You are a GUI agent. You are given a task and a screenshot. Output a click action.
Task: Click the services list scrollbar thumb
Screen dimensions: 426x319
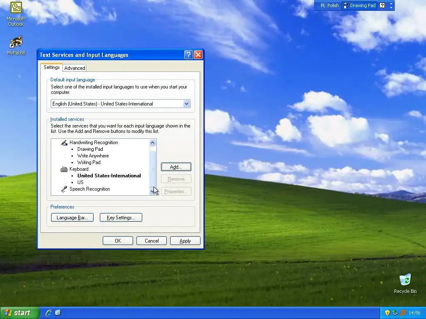tap(152, 169)
